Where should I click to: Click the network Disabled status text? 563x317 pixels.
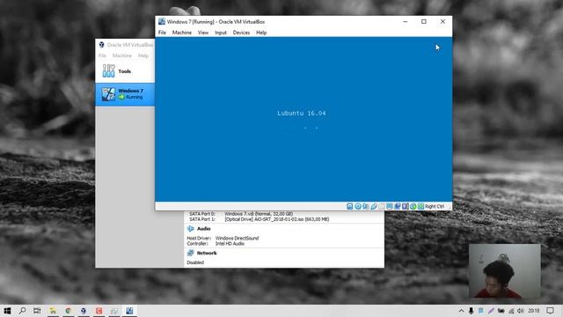(x=195, y=262)
